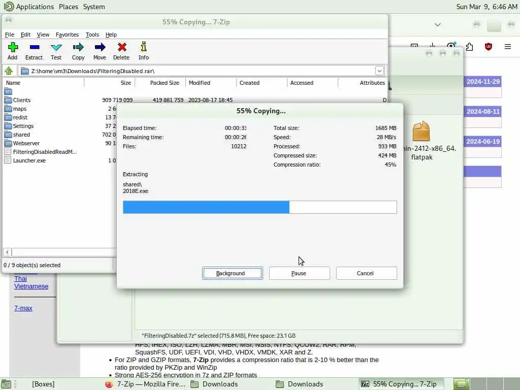Click the show desktop icon in taskbar

tap(6, 384)
